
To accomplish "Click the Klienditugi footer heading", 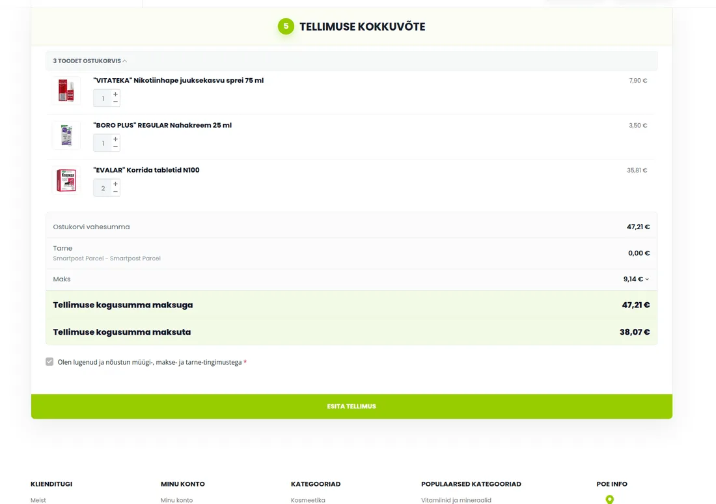I will [x=51, y=484].
